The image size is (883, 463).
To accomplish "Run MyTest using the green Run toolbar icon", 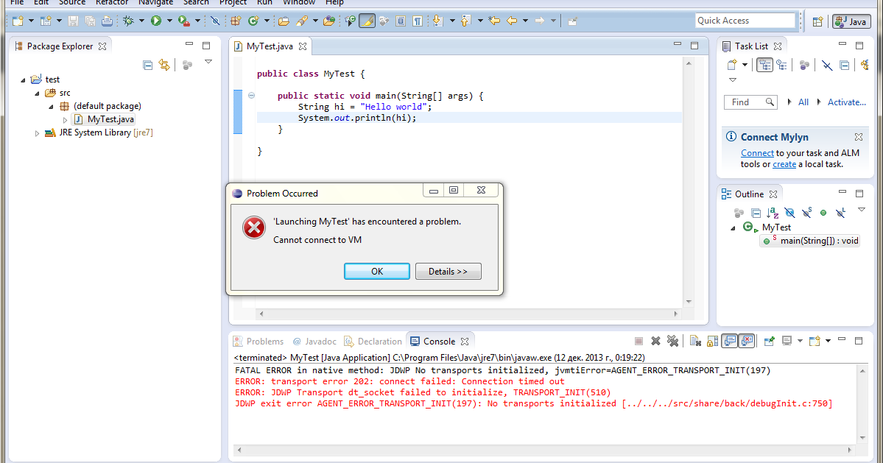I will [x=155, y=21].
